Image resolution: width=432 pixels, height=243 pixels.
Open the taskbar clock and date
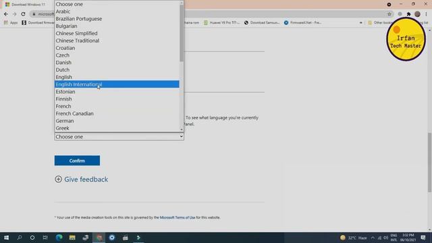[408, 238]
